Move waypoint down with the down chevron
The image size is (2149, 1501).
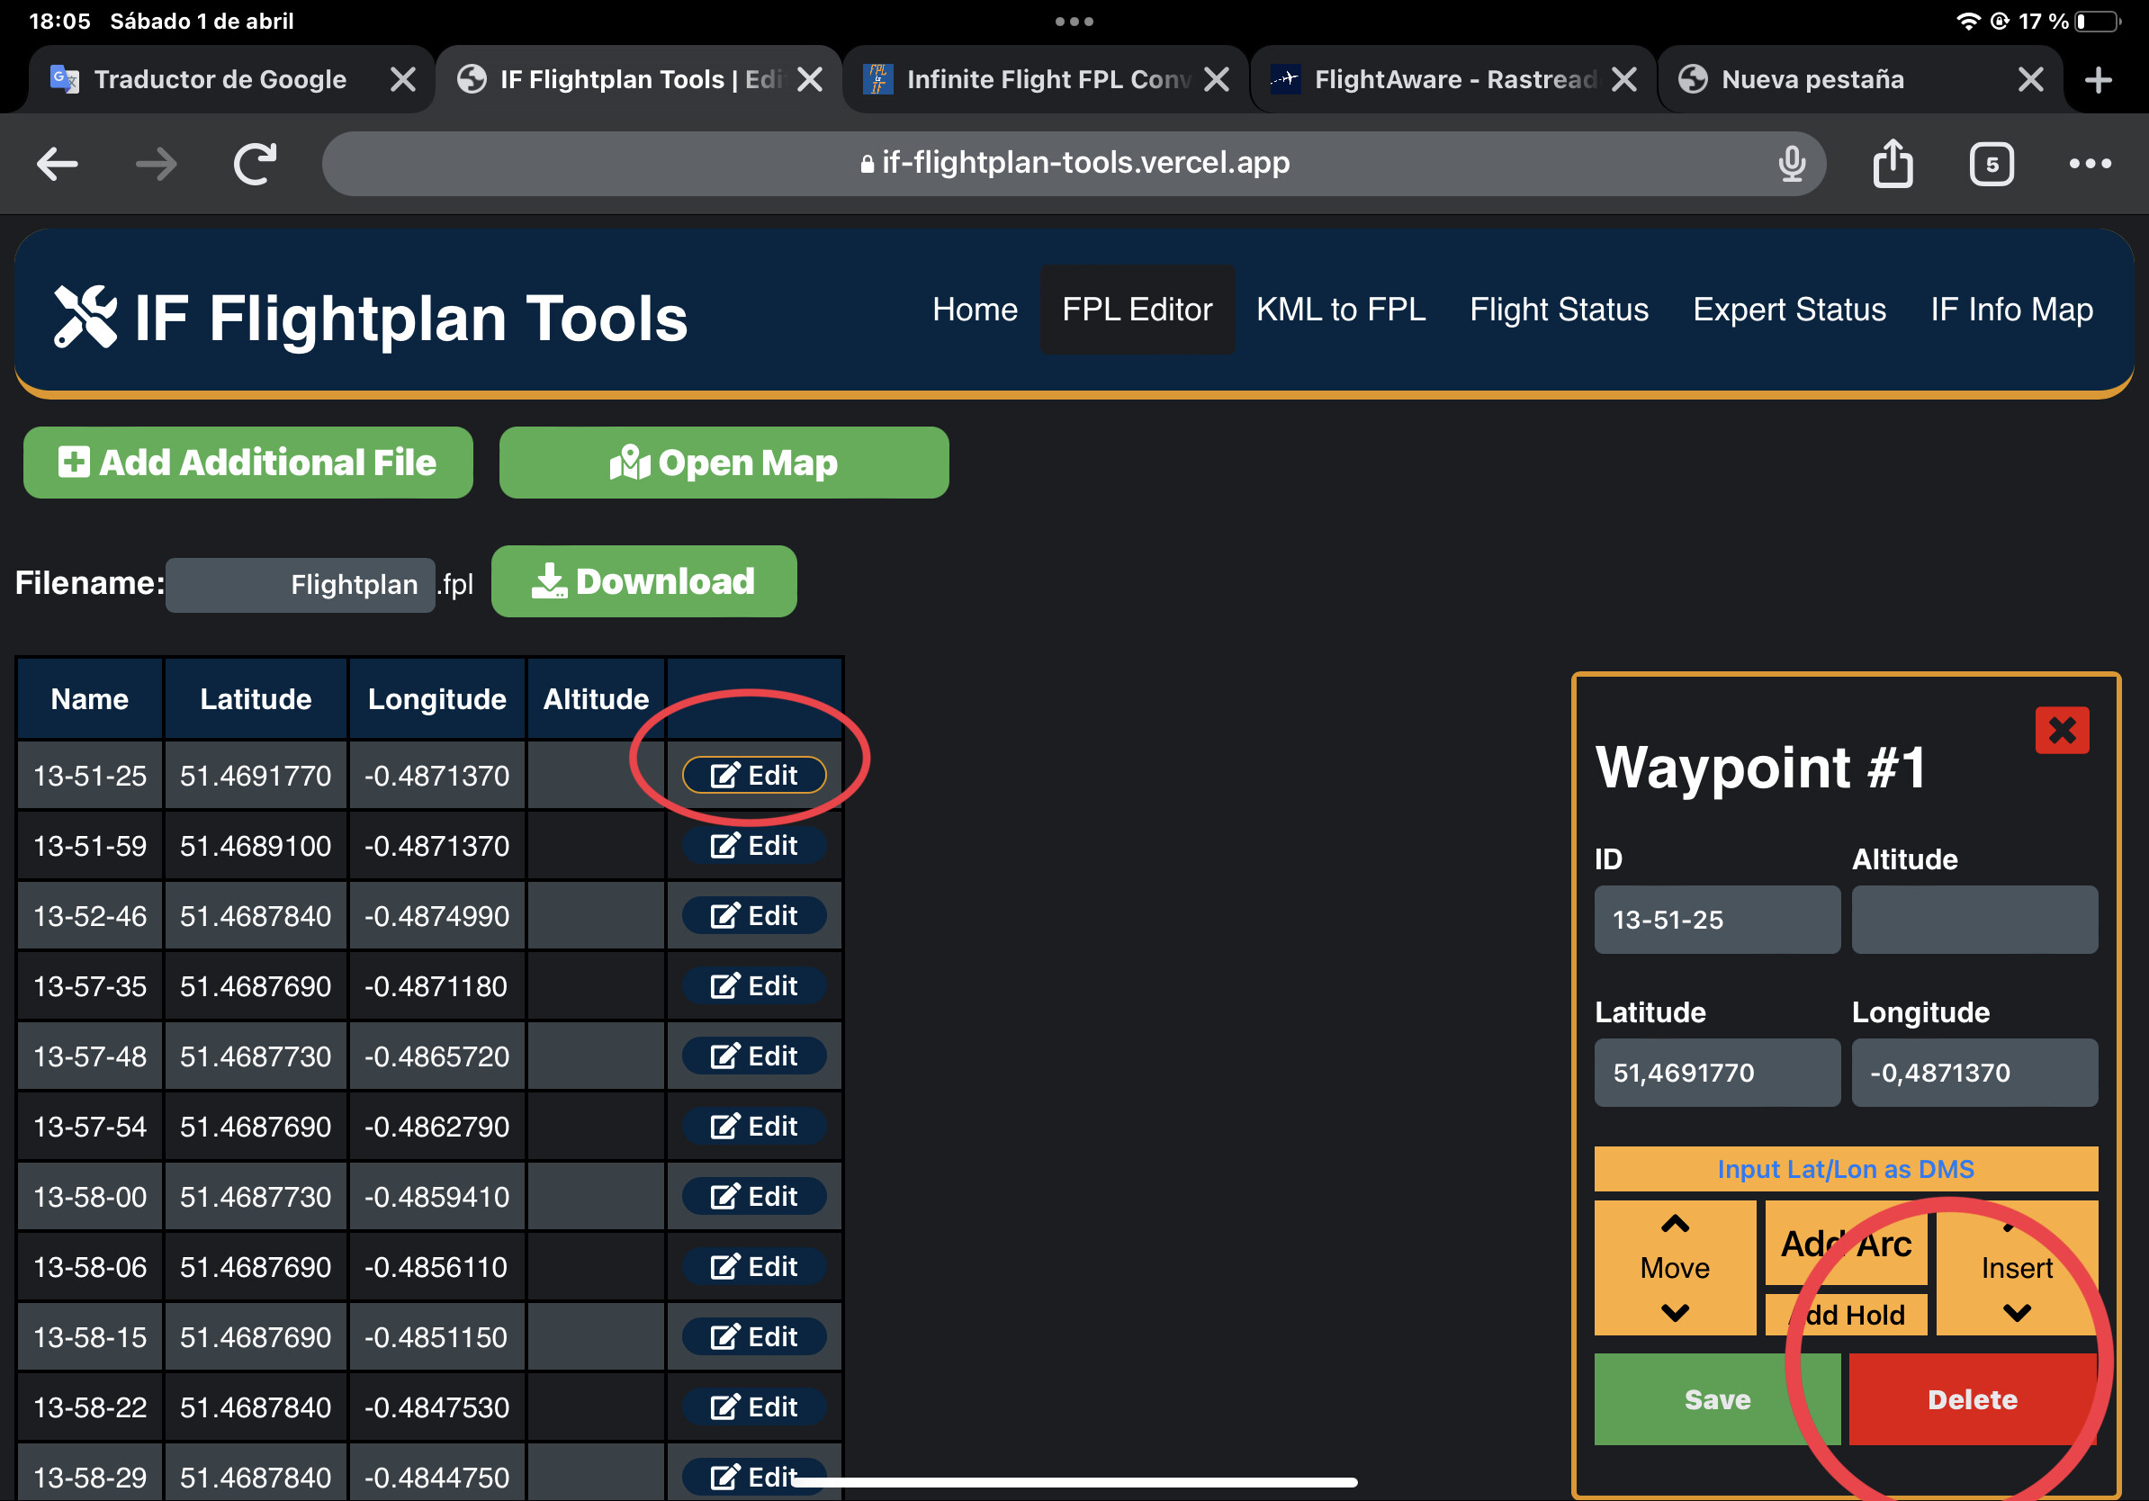click(1675, 1312)
